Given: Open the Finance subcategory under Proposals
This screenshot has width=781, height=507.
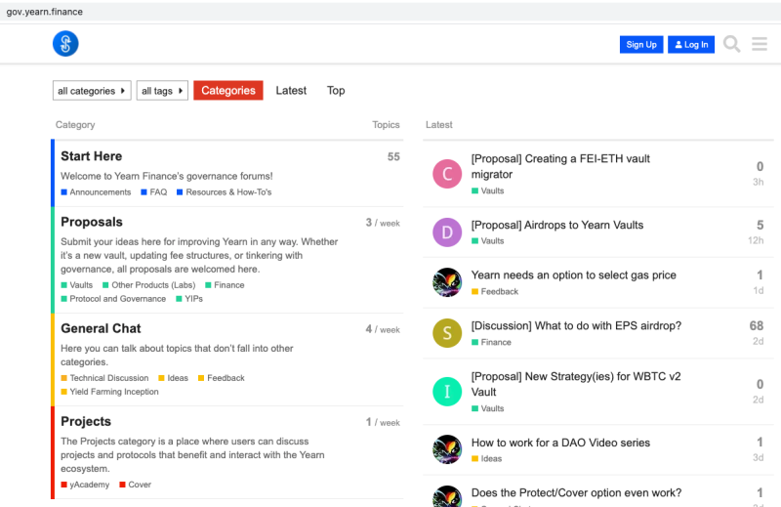Looking at the screenshot, I should point(225,285).
